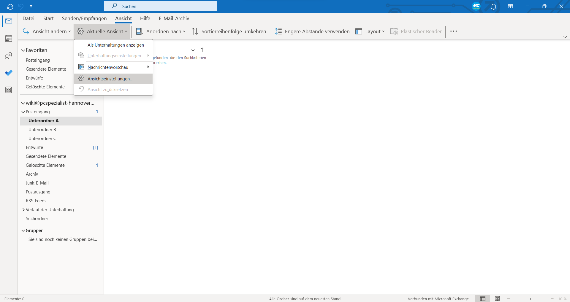
Task: Expand Verlauf der Unterhaltung folder
Action: pos(23,210)
